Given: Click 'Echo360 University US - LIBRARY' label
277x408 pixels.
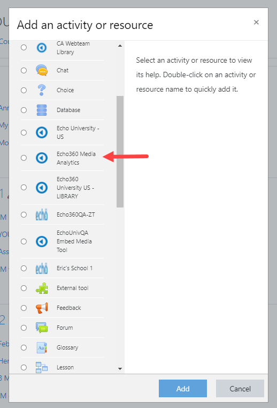Looking at the screenshot, I should pos(75,188).
